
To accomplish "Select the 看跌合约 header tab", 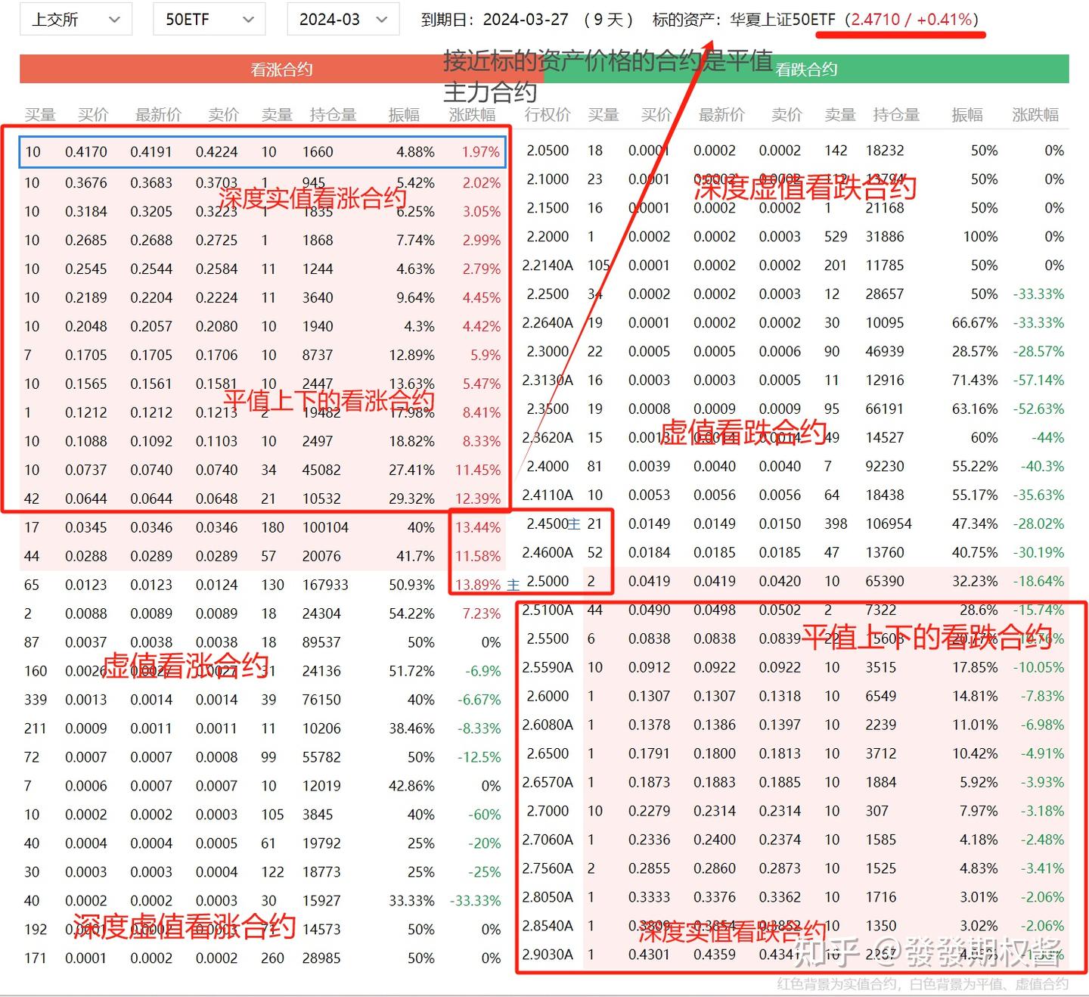I will click(806, 70).
